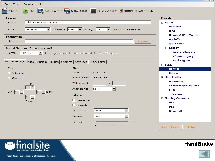Open the Presets menu
215x161 pixels.
(x=28, y=4)
